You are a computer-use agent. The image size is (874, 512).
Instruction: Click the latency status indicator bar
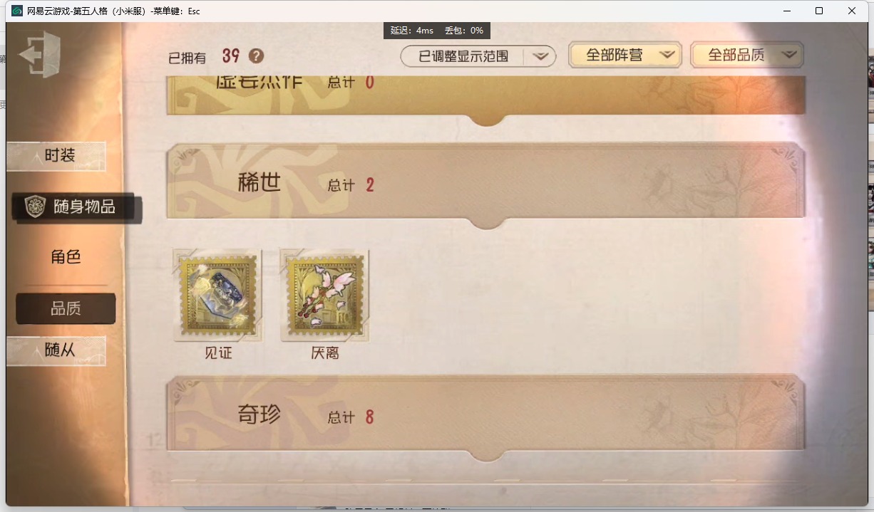point(437,31)
